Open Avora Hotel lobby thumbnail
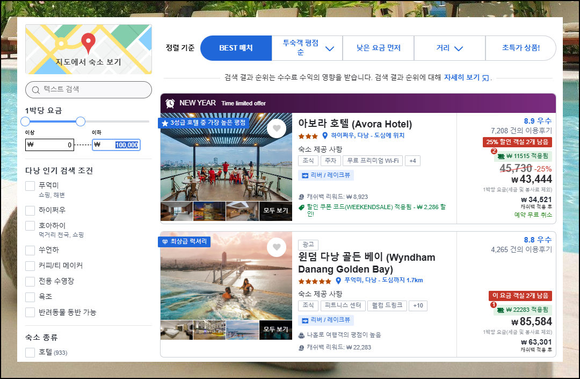Viewport: 580px width, 379px height. coord(242,211)
